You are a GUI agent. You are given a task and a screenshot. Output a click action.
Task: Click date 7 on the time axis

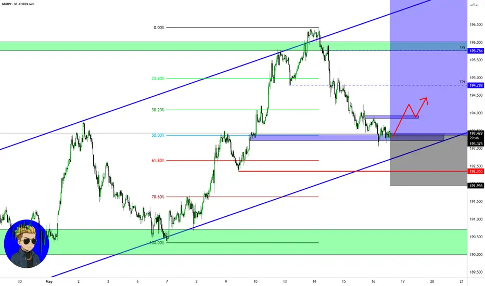click(x=167, y=282)
